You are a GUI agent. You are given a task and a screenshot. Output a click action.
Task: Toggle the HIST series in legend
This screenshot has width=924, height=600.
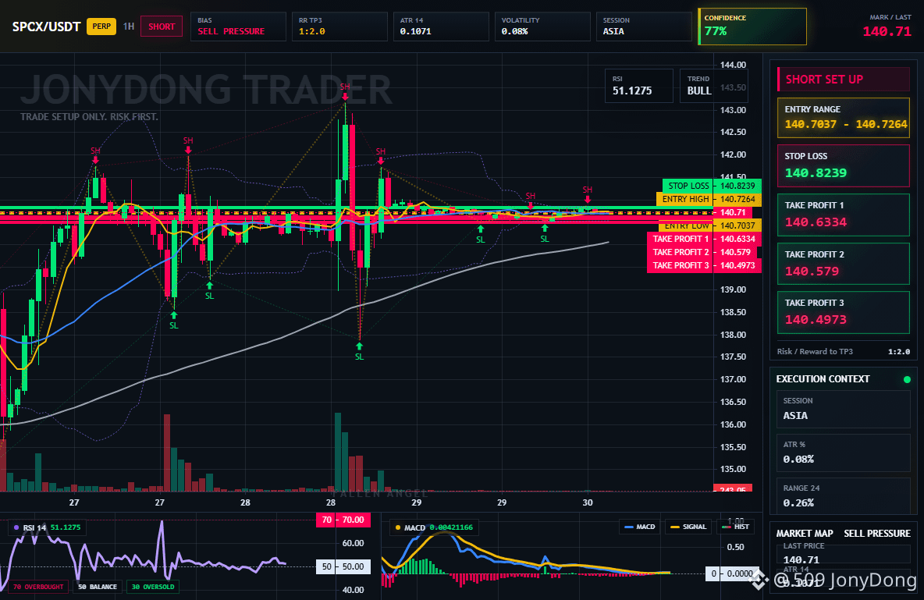coord(735,527)
